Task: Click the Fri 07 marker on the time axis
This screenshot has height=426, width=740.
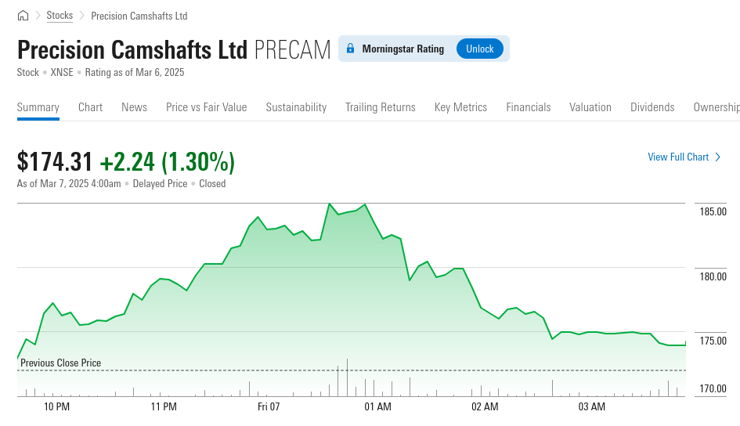Action: [269, 407]
